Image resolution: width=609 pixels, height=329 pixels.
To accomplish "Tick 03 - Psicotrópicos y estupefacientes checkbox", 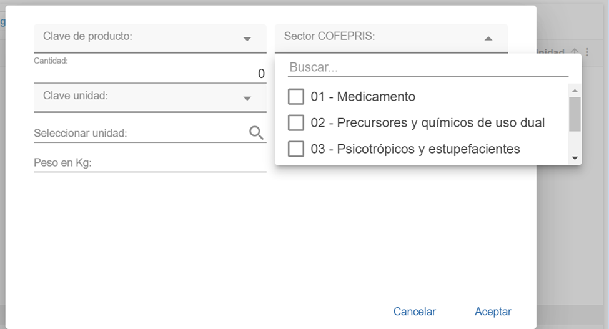I will [296, 149].
